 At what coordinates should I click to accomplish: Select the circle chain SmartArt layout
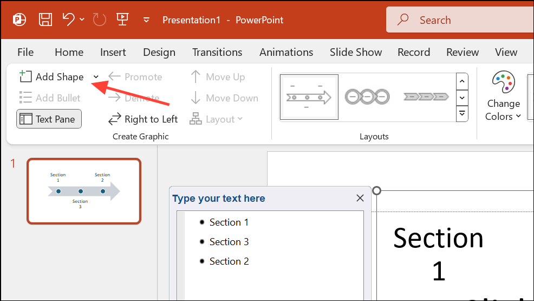click(x=367, y=98)
